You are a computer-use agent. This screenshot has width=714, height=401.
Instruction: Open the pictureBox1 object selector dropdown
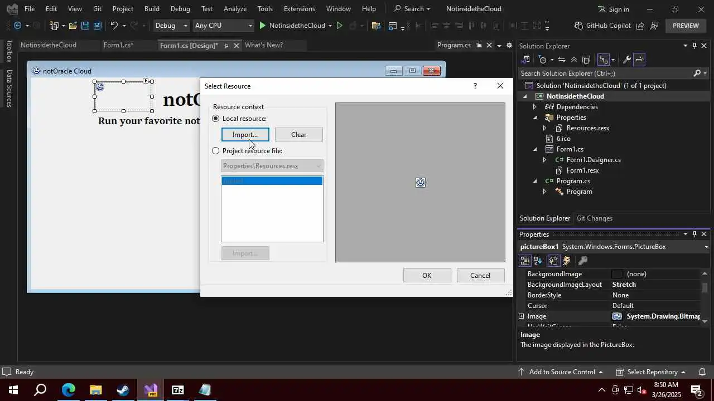pos(706,247)
